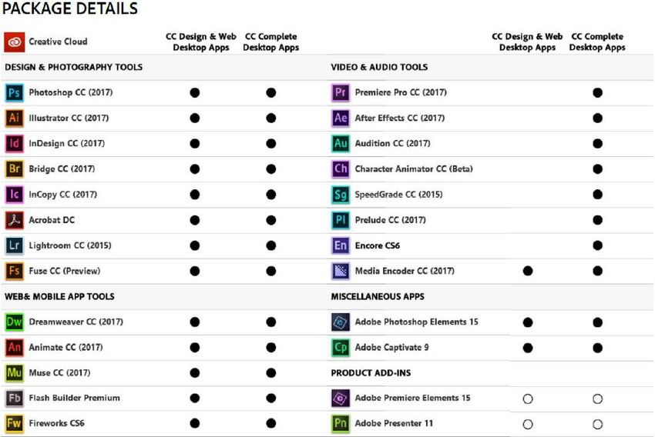Click right CC Design & Web column header
Screen dimensions: 655x437
[x=527, y=42]
